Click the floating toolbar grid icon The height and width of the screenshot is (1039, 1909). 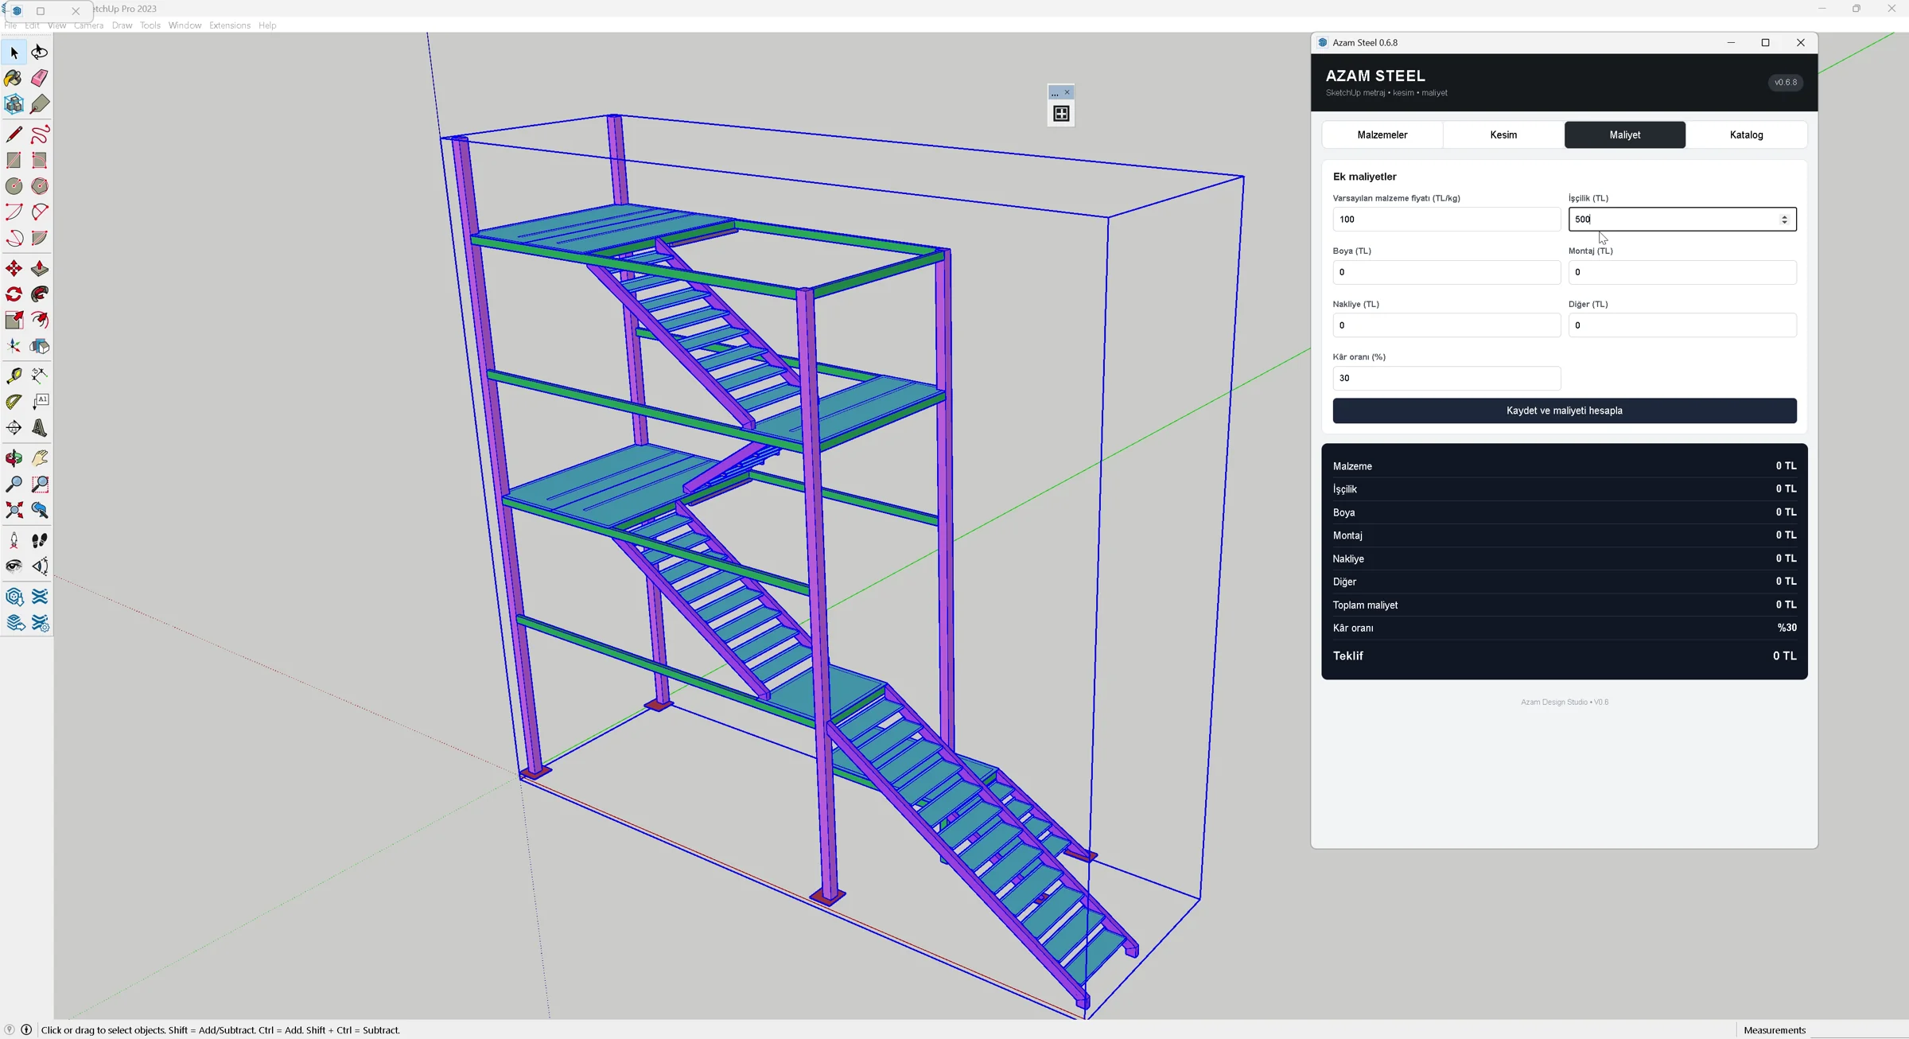(1061, 114)
